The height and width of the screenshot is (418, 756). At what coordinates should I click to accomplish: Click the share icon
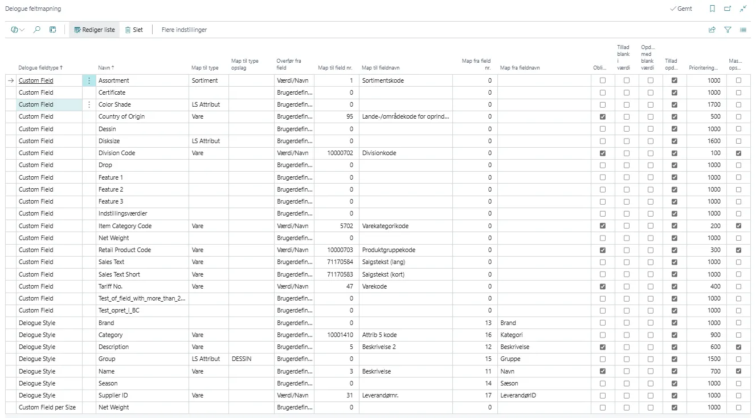(712, 30)
